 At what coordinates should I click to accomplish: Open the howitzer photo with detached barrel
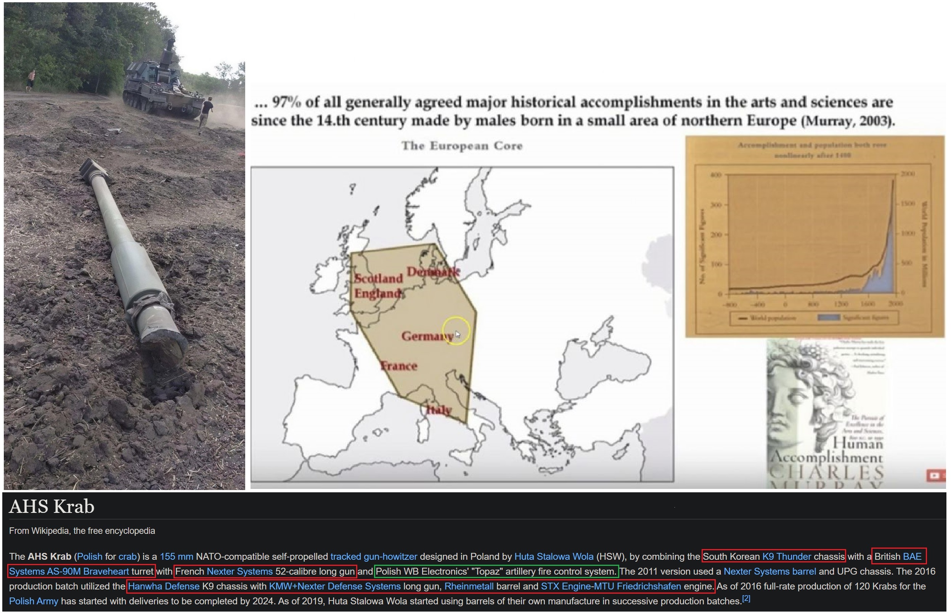(x=124, y=246)
